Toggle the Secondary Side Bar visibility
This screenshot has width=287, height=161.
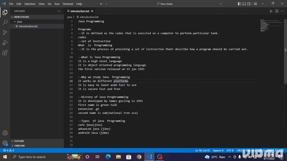tap(249, 4)
